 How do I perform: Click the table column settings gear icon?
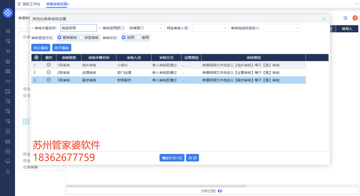coord(36,57)
